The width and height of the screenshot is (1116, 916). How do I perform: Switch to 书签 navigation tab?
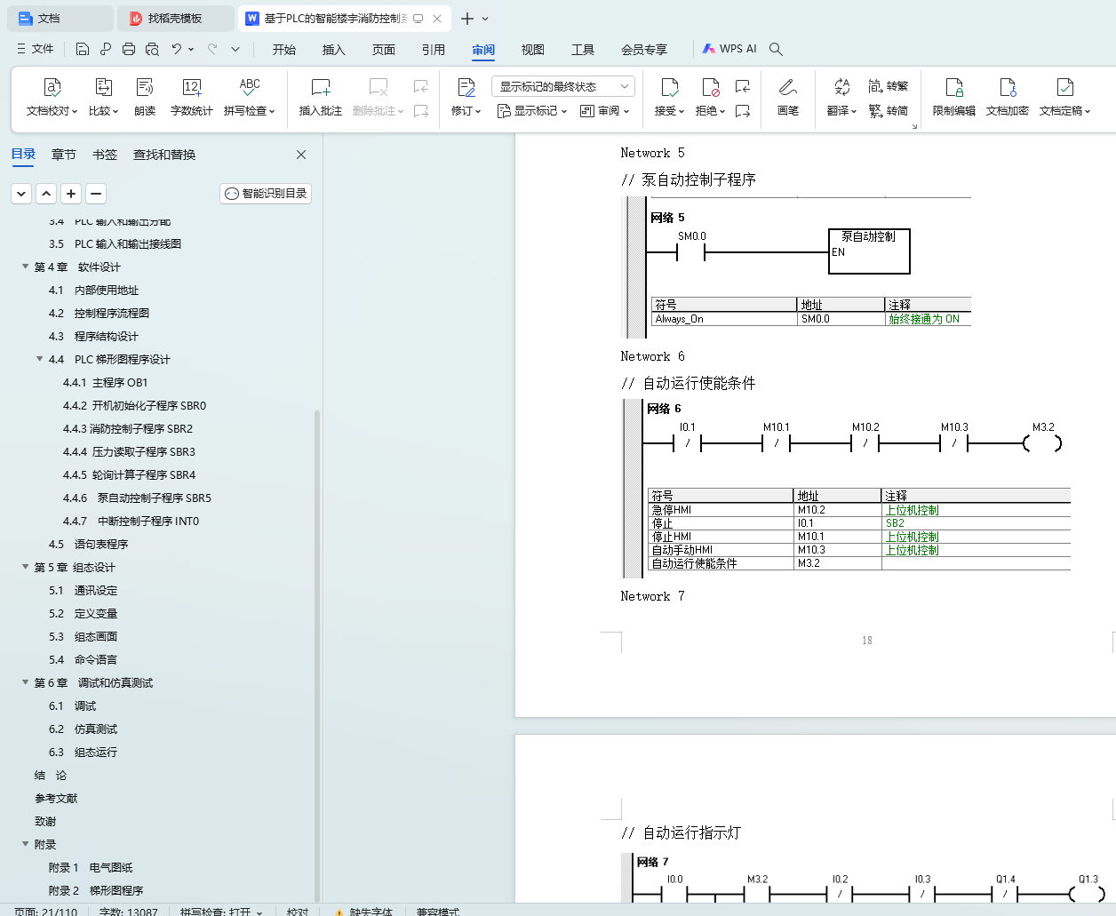point(105,155)
